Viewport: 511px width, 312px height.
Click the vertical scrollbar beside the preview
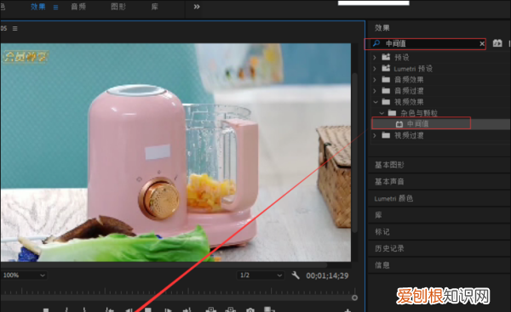point(354,152)
